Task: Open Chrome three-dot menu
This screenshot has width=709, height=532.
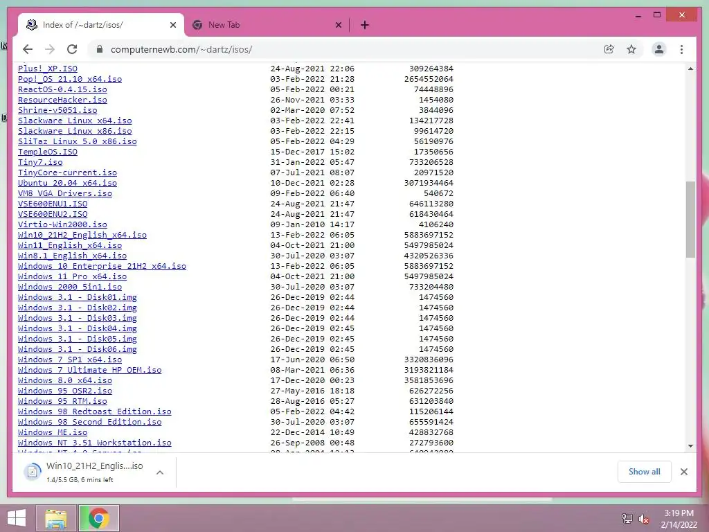Action: click(681, 49)
